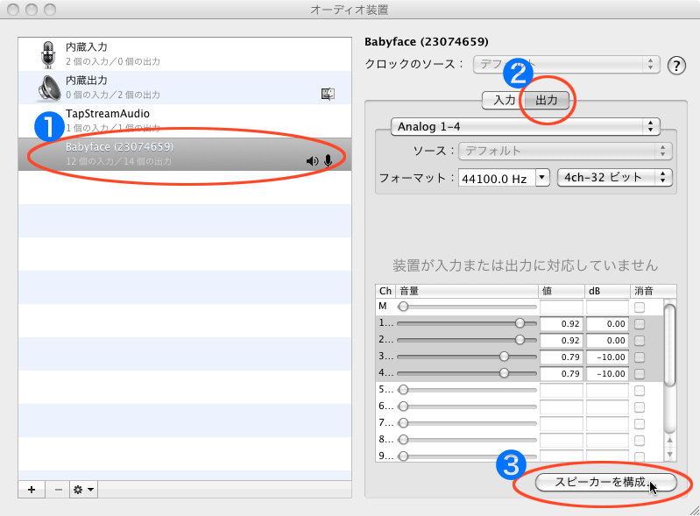Open the 4ch-32 ビット format dropdown
700x516 pixels.
coord(614,178)
